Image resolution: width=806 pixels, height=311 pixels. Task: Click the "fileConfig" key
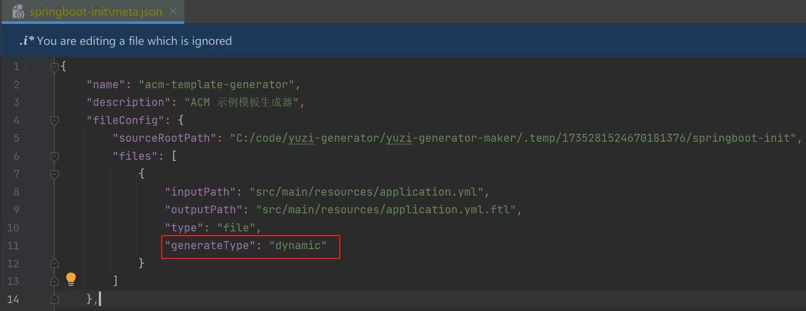(126, 120)
